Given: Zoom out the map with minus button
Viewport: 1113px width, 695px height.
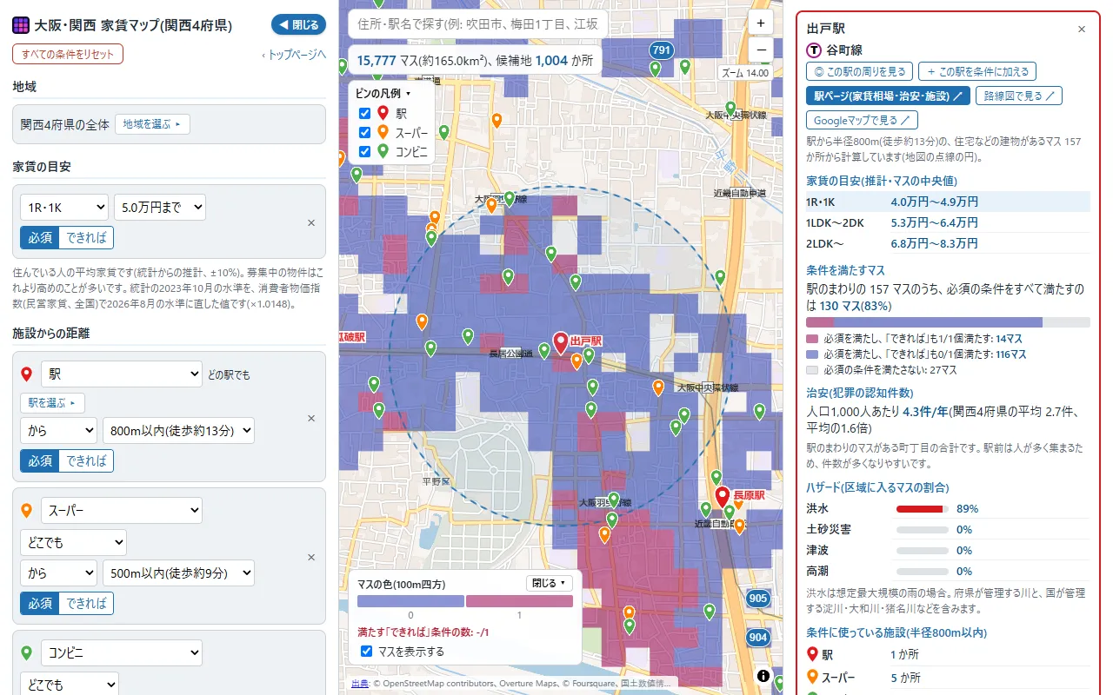Looking at the screenshot, I should (761, 50).
